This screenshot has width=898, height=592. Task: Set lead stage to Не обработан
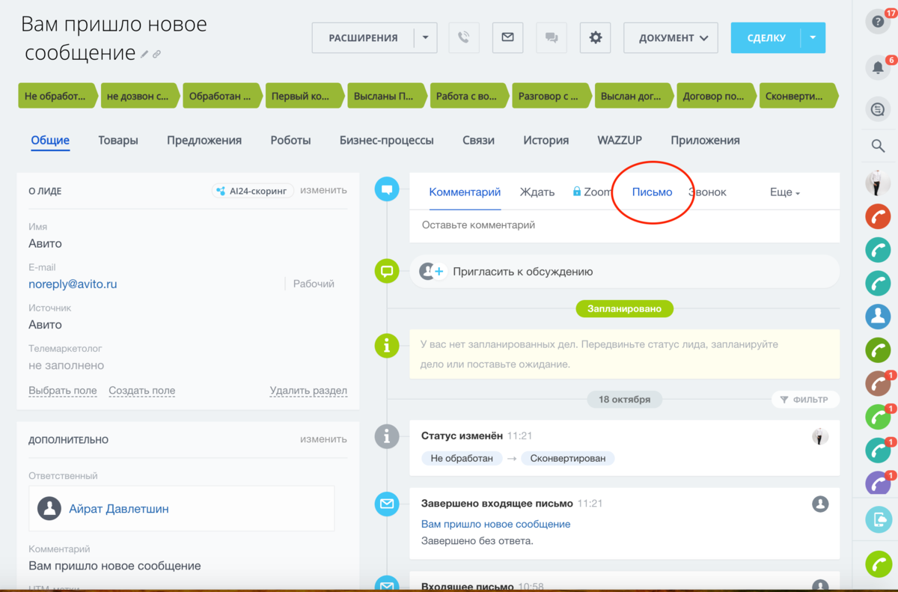[58, 96]
